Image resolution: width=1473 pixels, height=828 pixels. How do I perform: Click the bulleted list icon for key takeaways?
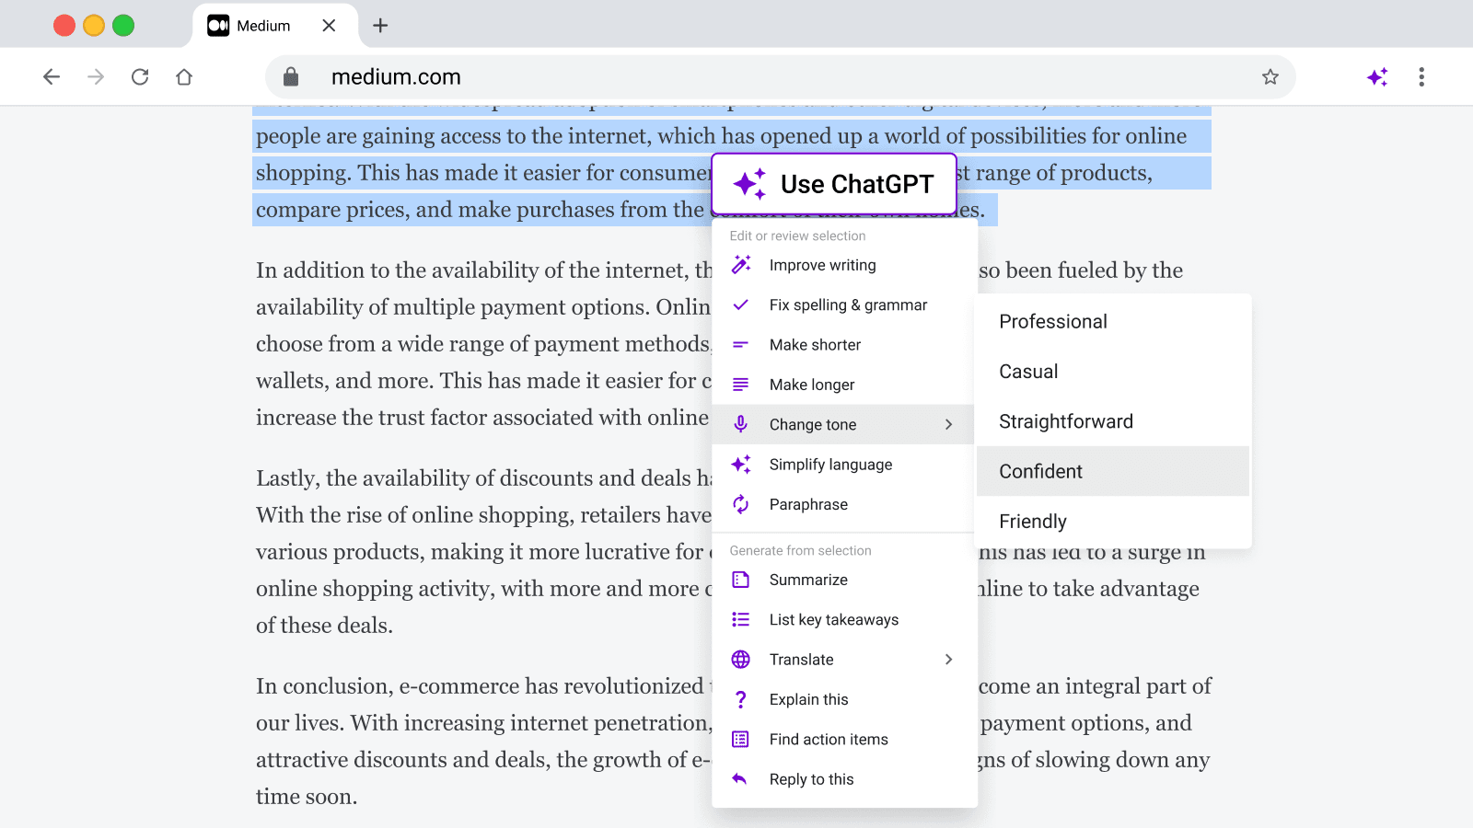[x=741, y=620]
